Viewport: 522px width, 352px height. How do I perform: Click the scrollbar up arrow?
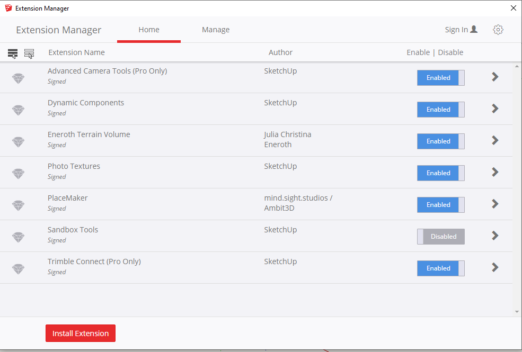[x=517, y=67]
